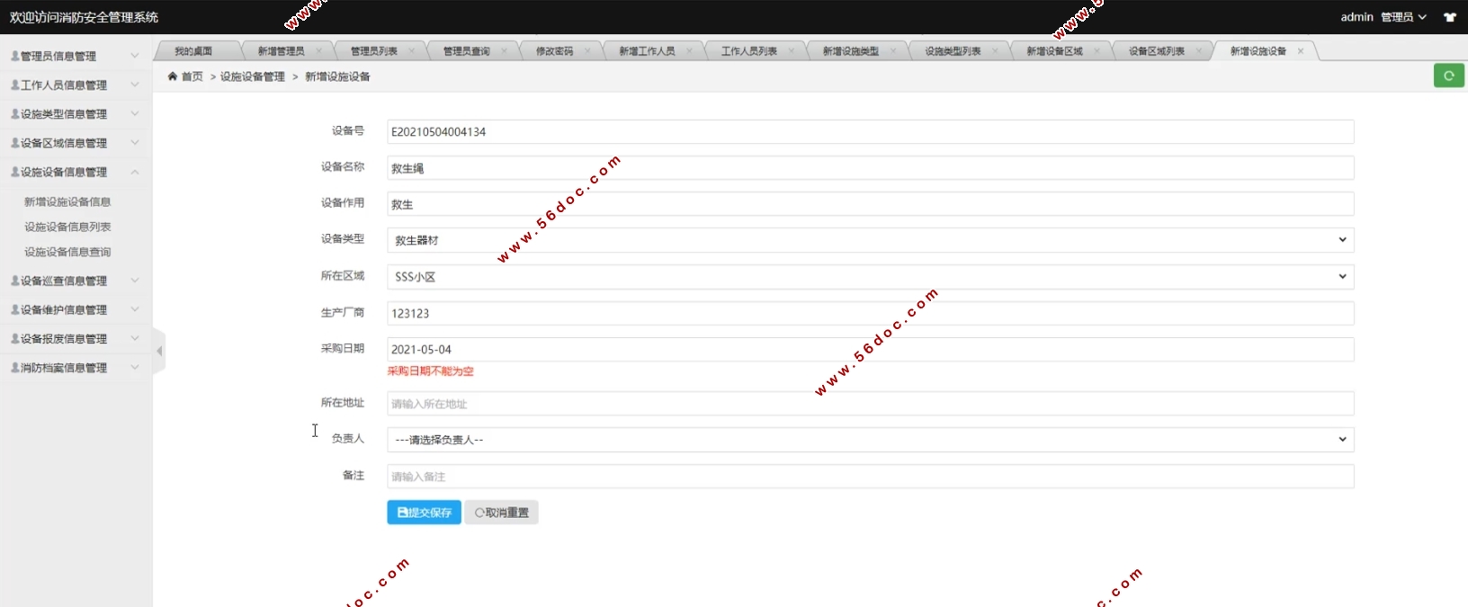Click the 设备名称 input containing 救生绳

(x=871, y=168)
